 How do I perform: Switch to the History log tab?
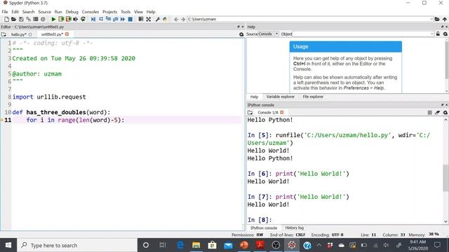click(x=295, y=228)
